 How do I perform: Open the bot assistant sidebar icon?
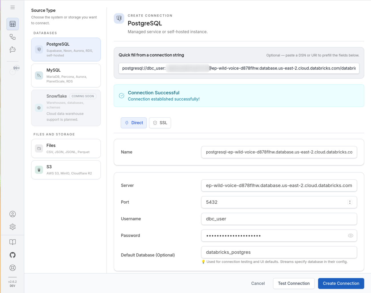click(13, 50)
